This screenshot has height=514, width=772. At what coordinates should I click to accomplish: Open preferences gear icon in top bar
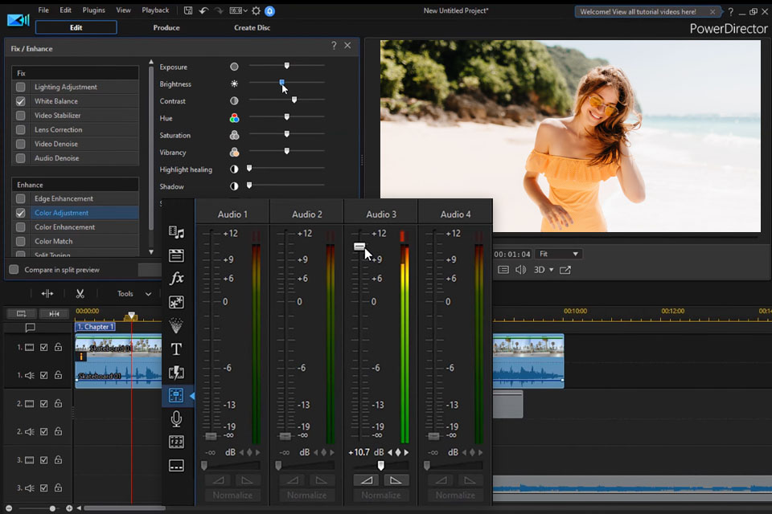point(256,10)
